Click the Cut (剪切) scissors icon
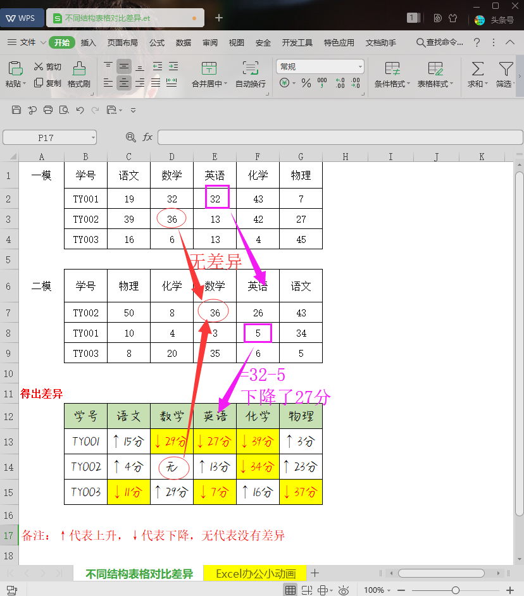Viewport: 524px width, 596px height. pos(39,66)
